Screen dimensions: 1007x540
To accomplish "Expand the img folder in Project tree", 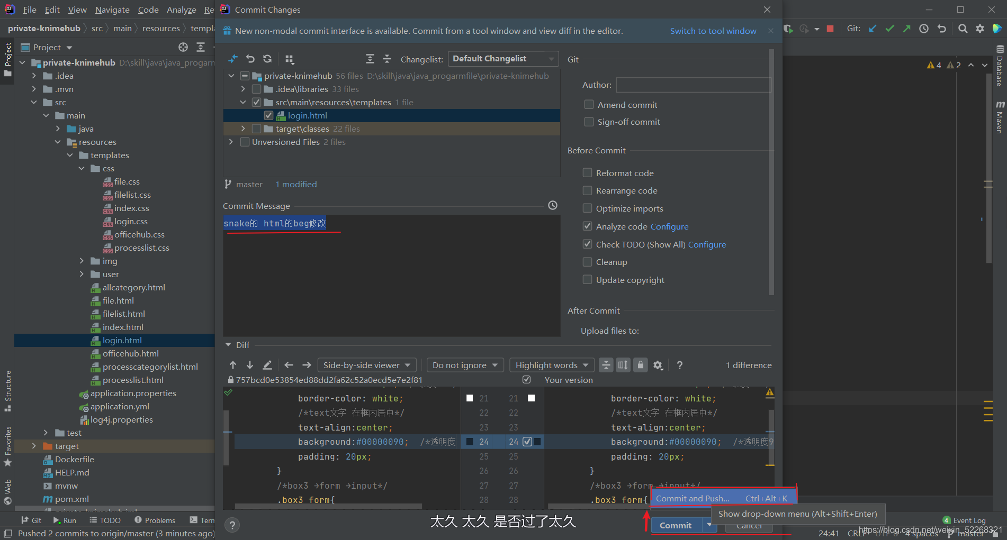I will (82, 261).
